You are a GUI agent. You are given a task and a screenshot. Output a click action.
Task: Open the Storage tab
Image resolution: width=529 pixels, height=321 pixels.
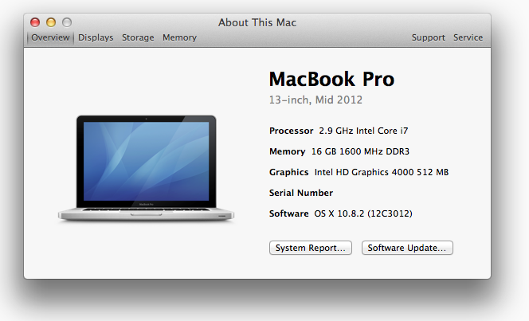138,37
